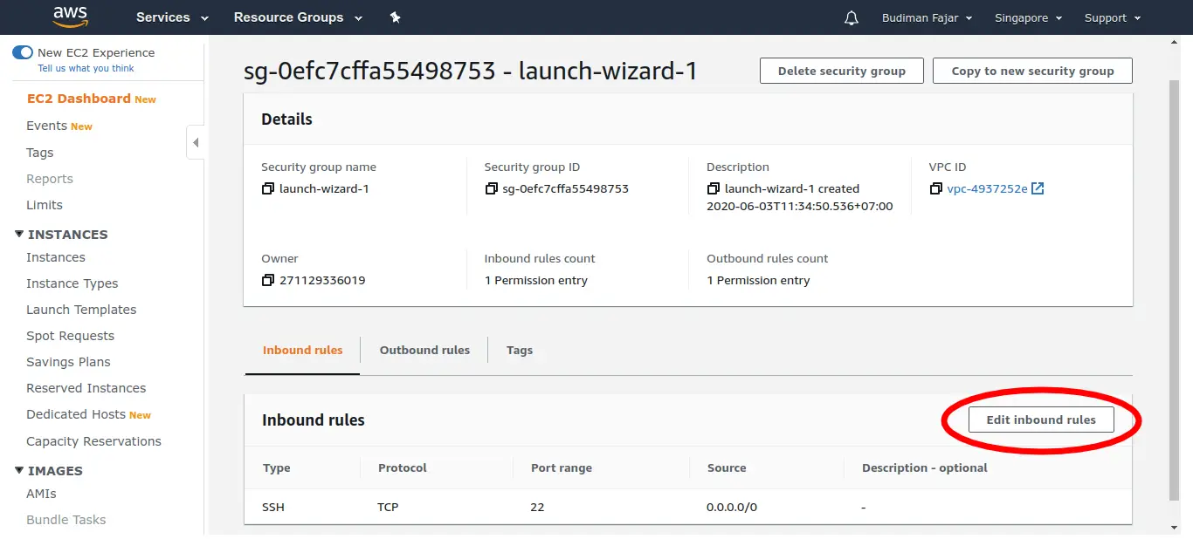Screen dimensions: 1193x539
Task: Copy the VPC ID icon
Action: tap(936, 188)
